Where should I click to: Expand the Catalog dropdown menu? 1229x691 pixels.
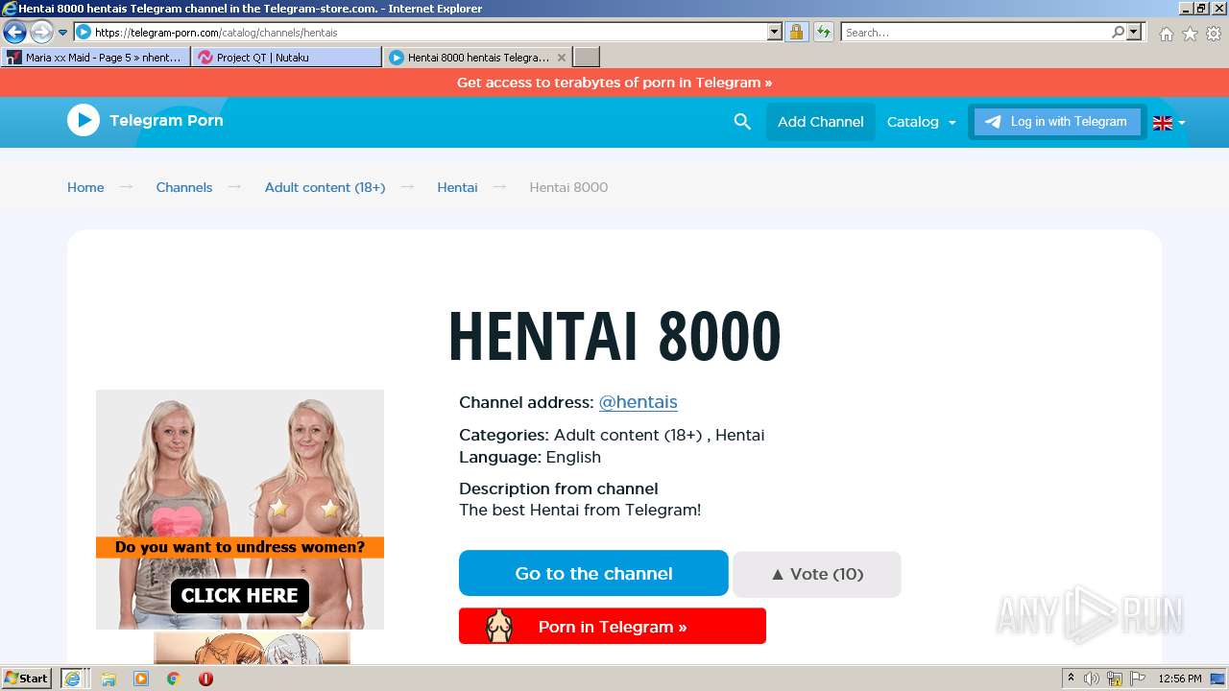[922, 122]
